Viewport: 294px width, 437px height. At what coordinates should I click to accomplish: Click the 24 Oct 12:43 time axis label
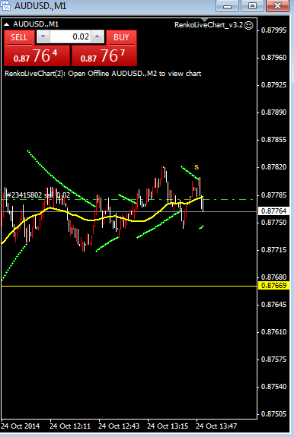click(118, 426)
